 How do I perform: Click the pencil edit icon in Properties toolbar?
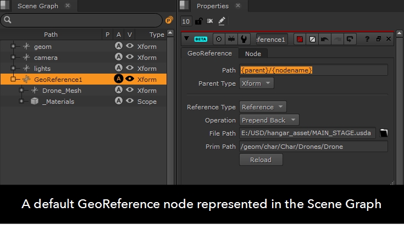(x=222, y=21)
